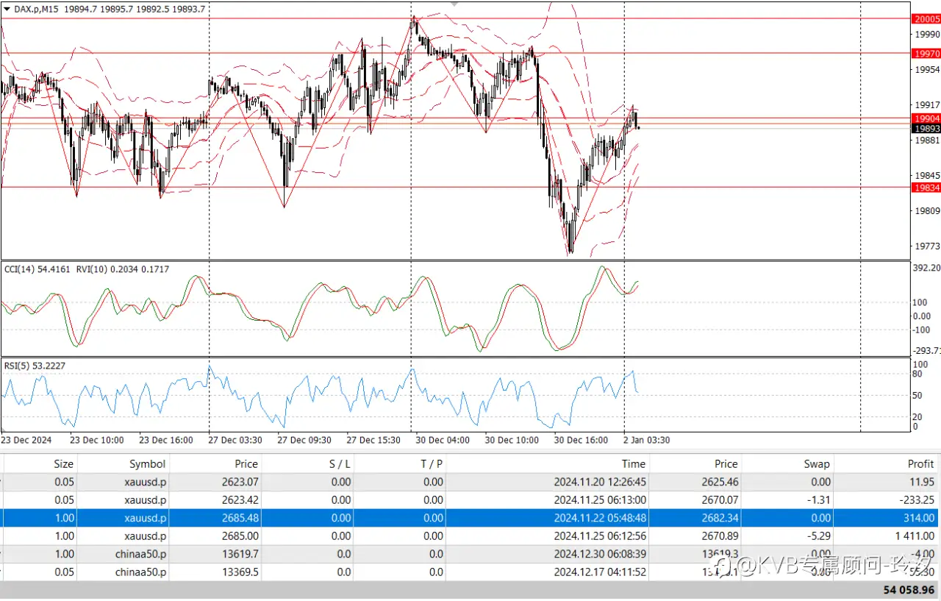Sort by the T / P column header

[x=431, y=463]
